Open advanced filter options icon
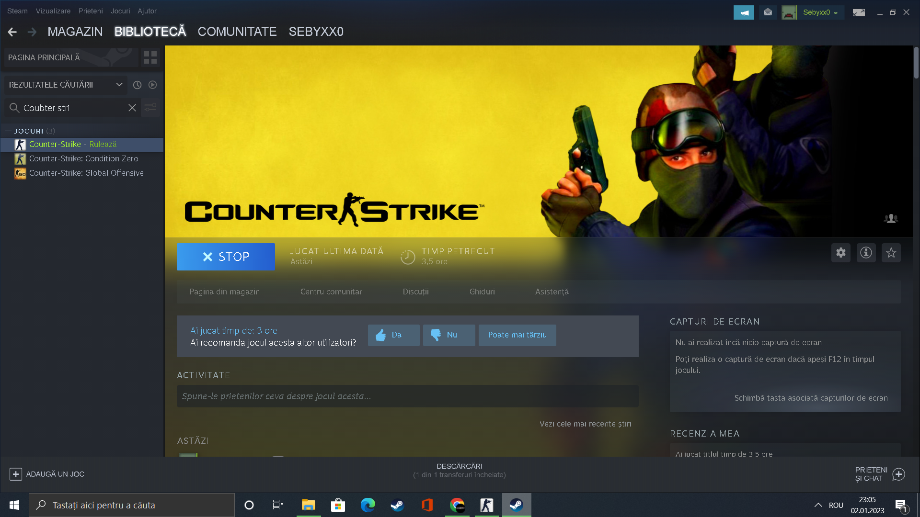Image resolution: width=920 pixels, height=517 pixels. click(x=150, y=108)
